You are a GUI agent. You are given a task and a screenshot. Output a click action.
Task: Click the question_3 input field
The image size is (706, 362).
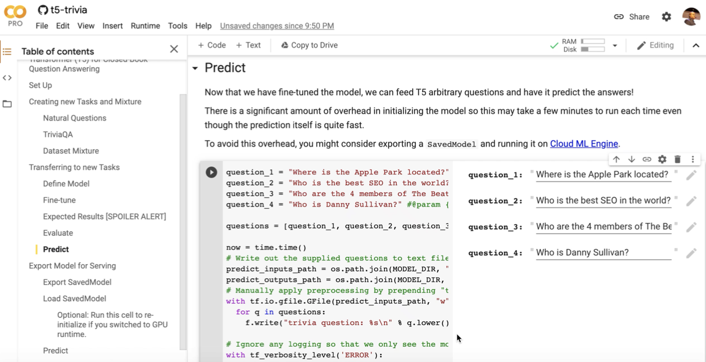(603, 227)
